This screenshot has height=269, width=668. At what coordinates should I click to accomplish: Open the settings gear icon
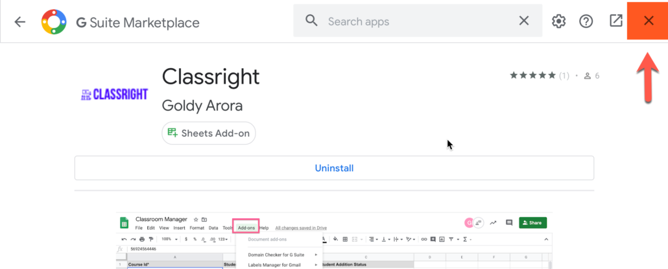pyautogui.click(x=558, y=21)
